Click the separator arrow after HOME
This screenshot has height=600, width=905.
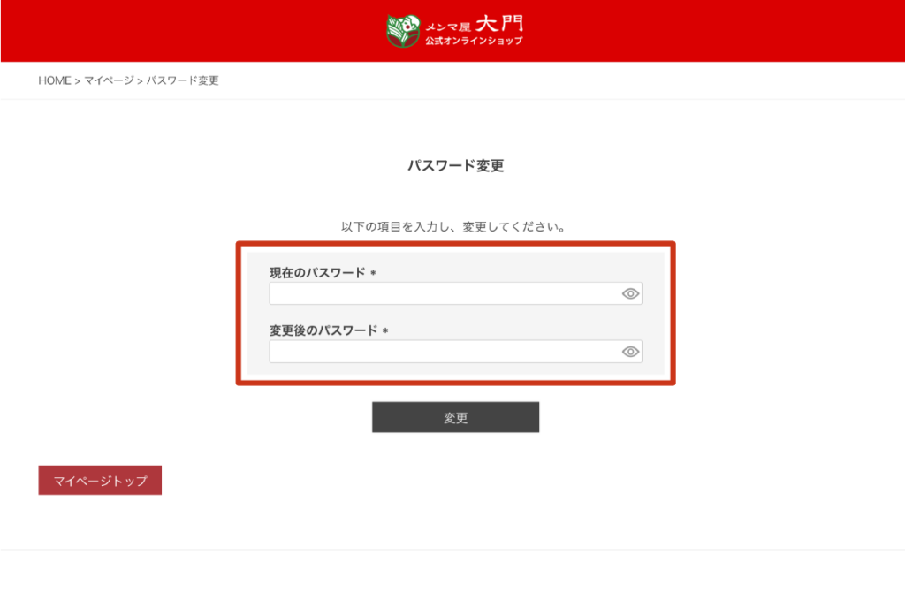(x=78, y=81)
